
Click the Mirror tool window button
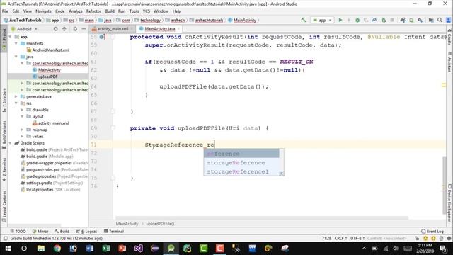pos(40,232)
